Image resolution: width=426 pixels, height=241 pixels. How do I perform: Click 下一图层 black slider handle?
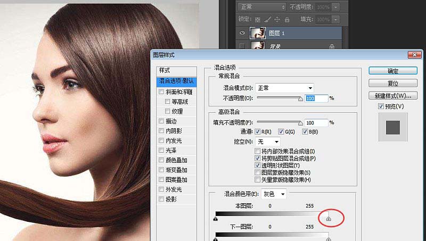coord(216,239)
